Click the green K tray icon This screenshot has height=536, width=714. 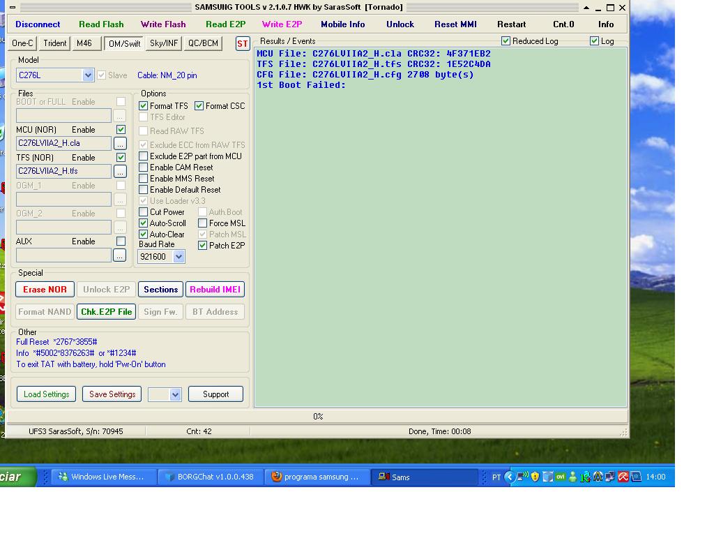point(585,477)
